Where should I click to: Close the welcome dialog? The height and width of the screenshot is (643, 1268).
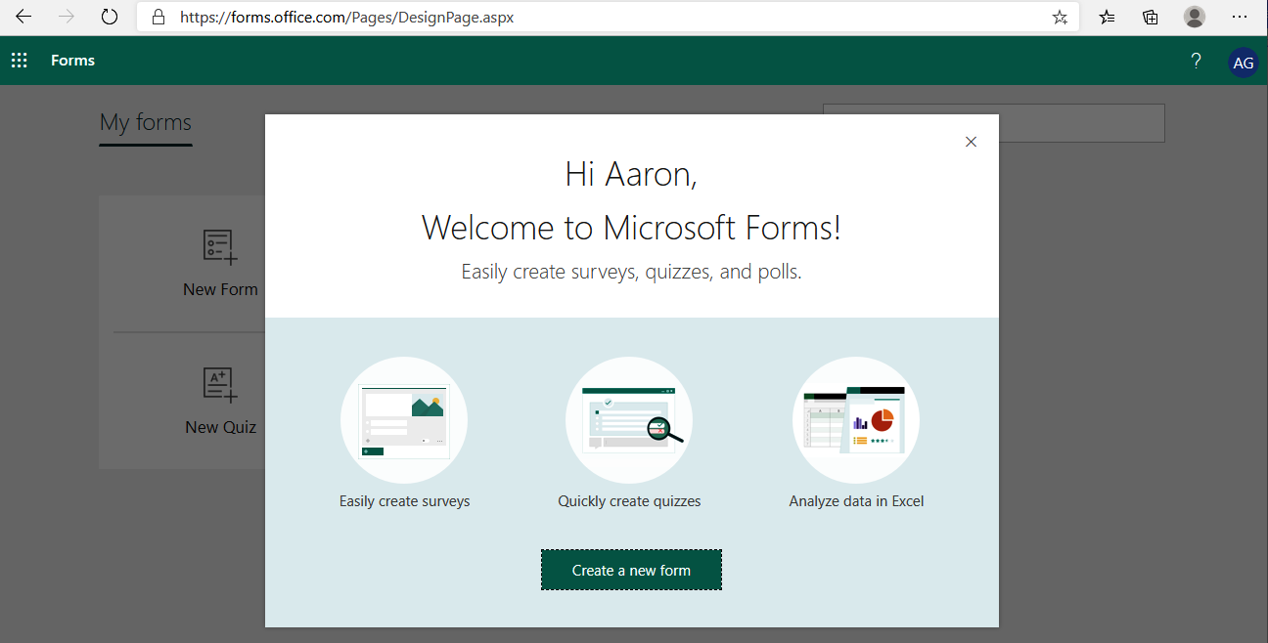pyautogui.click(x=971, y=142)
